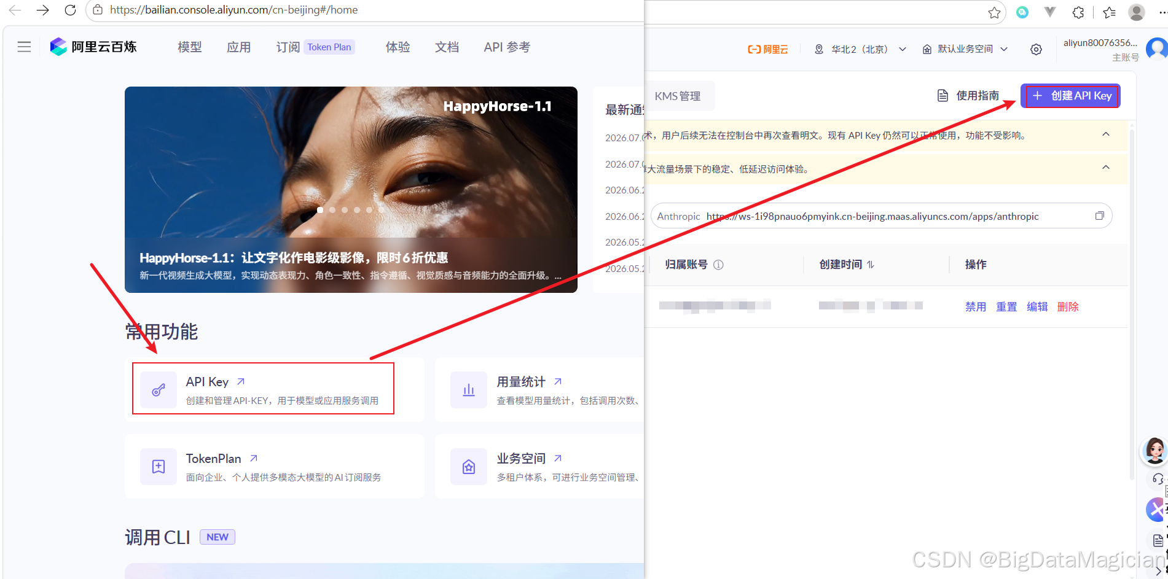Click the green circular extension icon
The width and height of the screenshot is (1168, 579).
pyautogui.click(x=1022, y=12)
